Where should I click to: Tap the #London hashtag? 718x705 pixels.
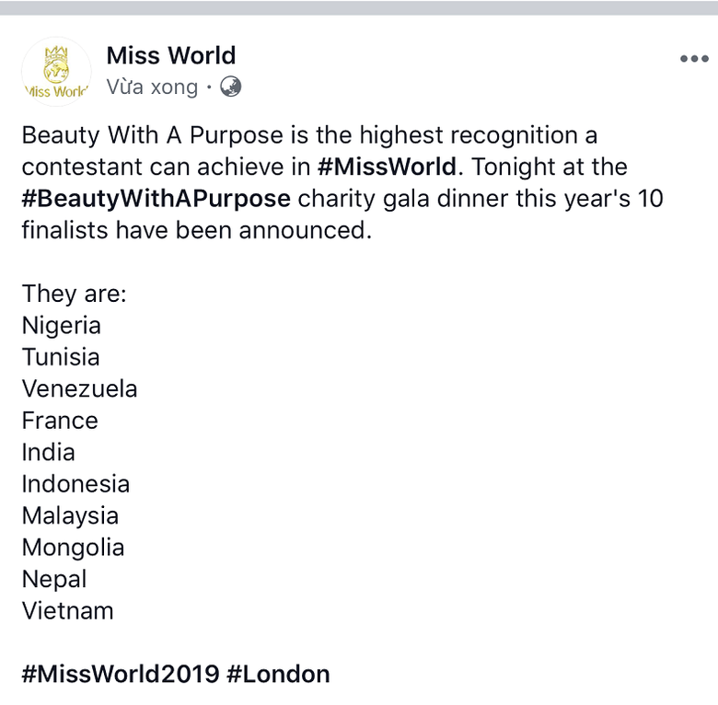tap(278, 674)
